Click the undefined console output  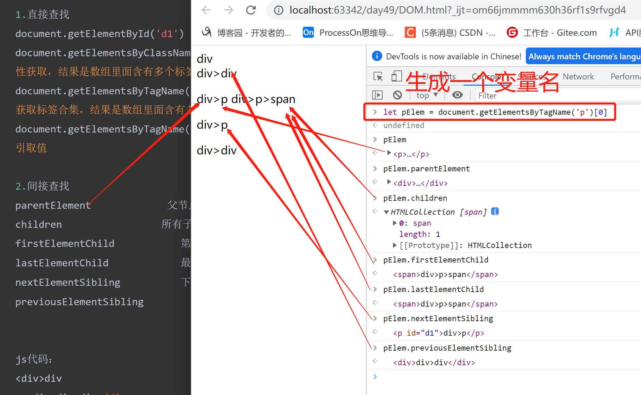(x=404, y=125)
